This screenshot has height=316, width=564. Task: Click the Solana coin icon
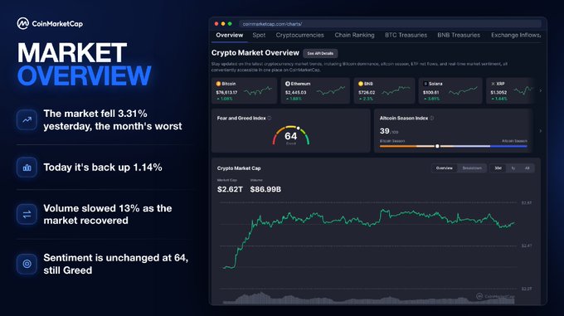(425, 84)
